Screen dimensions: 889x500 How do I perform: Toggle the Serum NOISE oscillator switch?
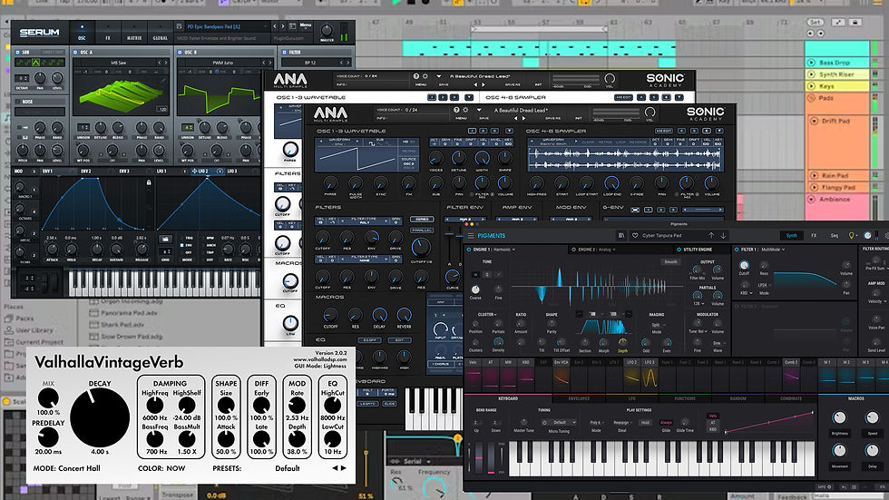click(x=17, y=102)
